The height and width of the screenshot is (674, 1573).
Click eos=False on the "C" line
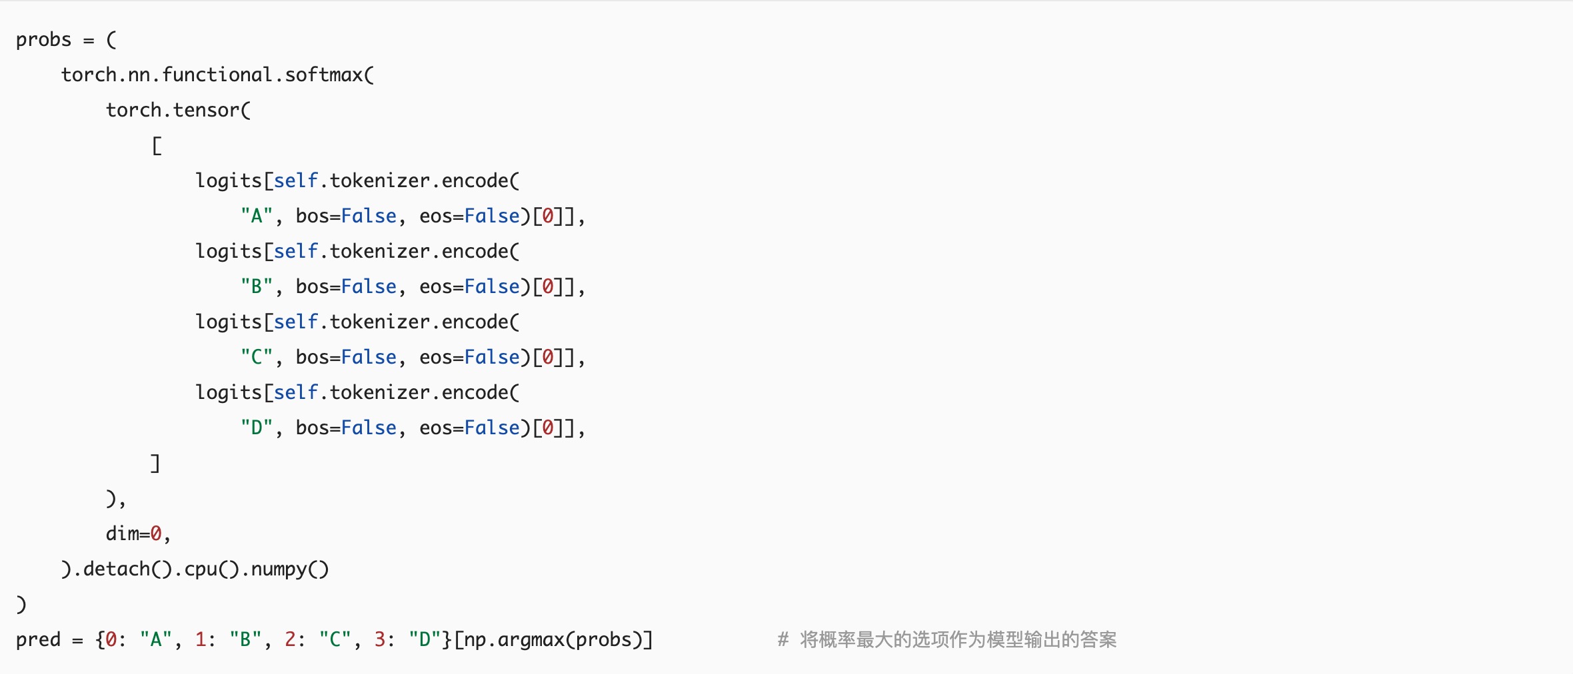(x=469, y=357)
